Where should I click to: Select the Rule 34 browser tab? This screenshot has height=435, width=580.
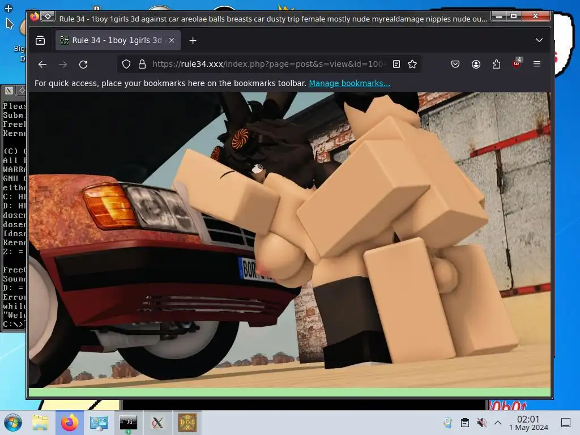(118, 40)
